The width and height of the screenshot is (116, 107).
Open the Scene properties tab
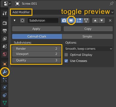[5, 46]
